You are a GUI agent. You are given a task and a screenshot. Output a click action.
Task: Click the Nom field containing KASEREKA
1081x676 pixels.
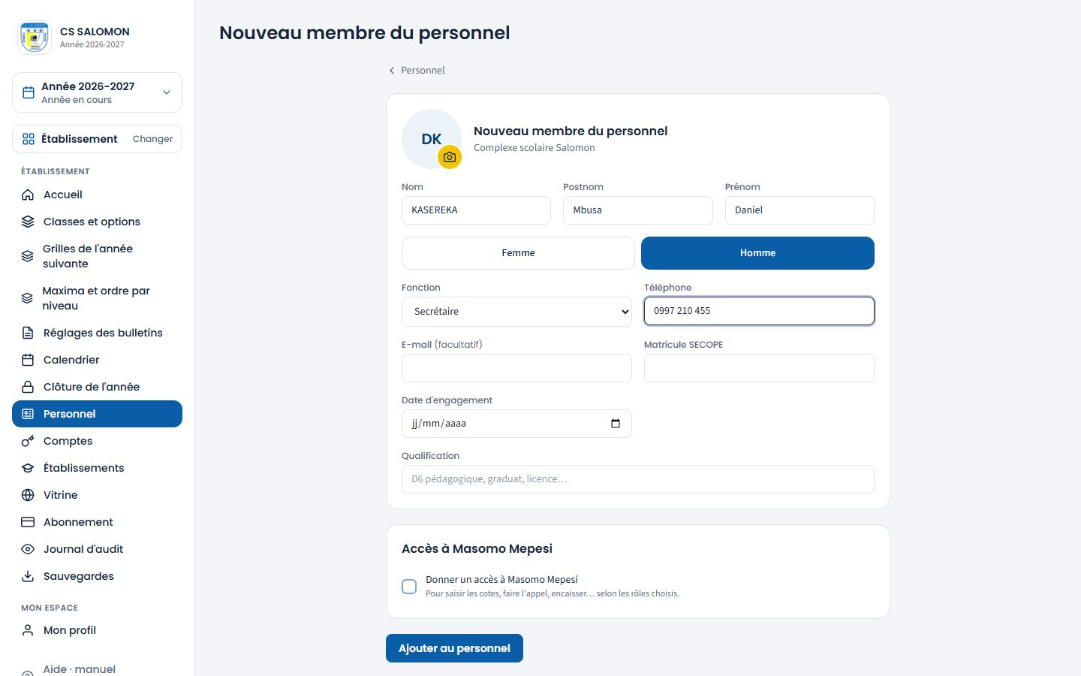pyautogui.click(x=476, y=210)
